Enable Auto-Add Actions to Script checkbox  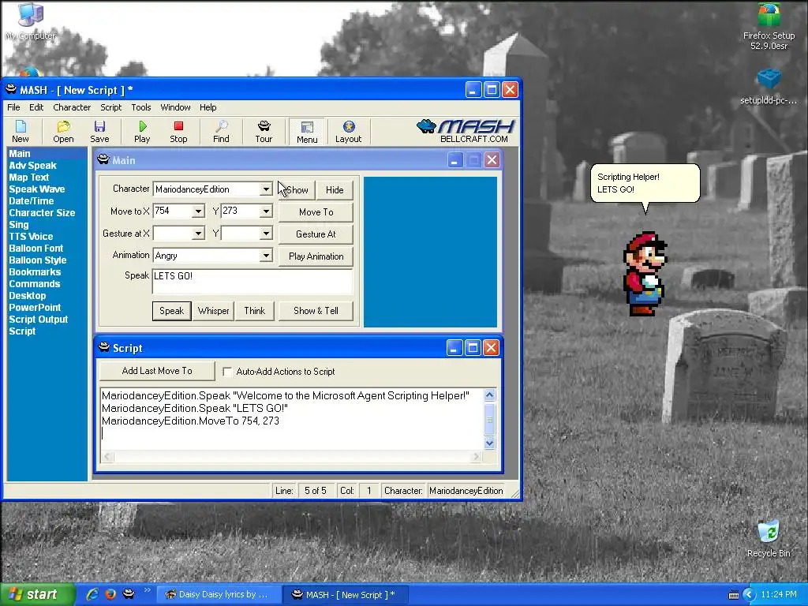click(227, 372)
